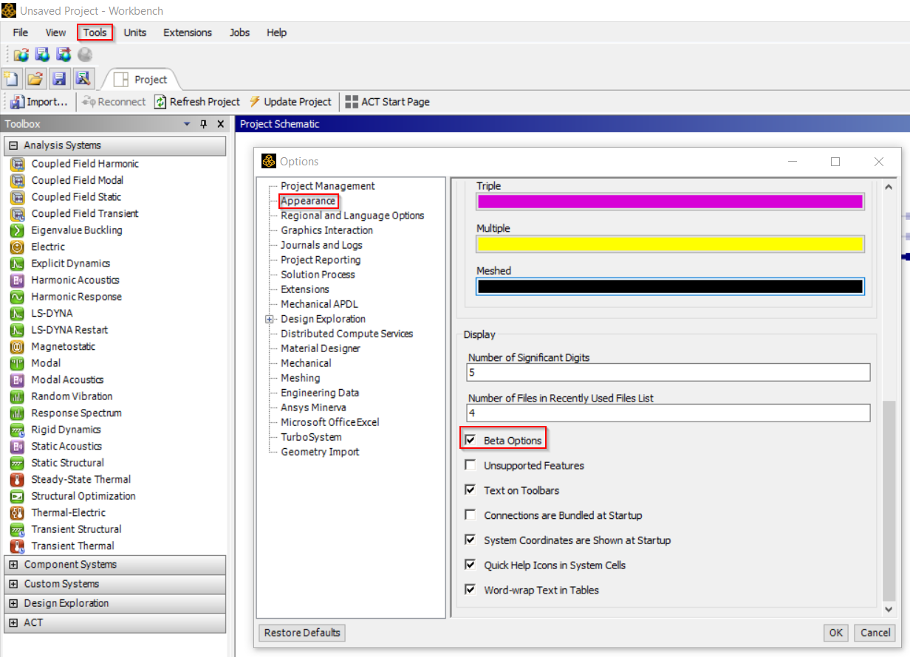Pick the magenta Triple color swatch
910x657 pixels.
670,202
